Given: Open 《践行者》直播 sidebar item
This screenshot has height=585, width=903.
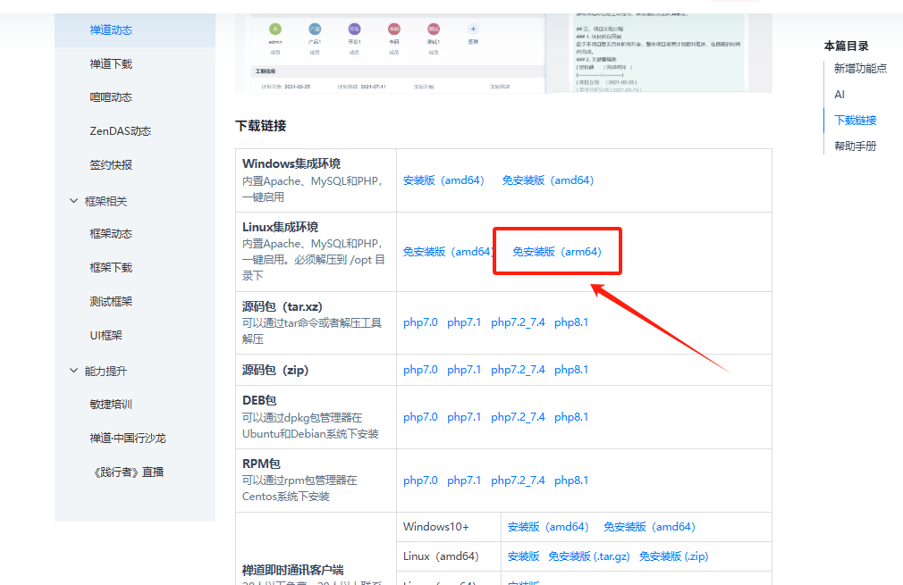Looking at the screenshot, I should [129, 472].
